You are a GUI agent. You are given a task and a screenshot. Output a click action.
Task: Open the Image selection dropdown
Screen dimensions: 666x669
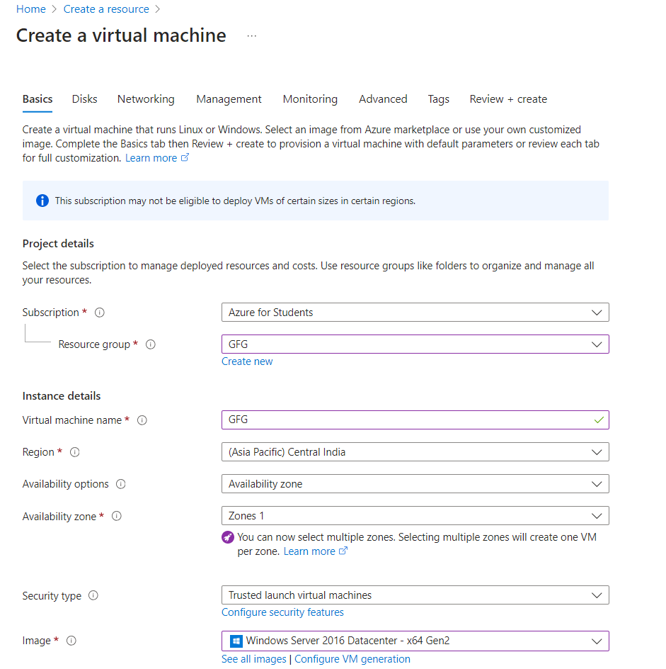coord(415,641)
